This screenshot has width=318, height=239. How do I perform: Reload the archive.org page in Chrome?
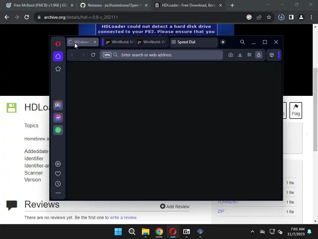tap(27, 17)
